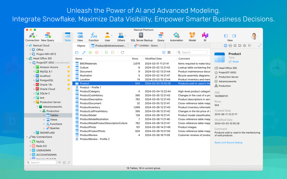Click the user avatar profile picture
Screen dimensions: 287x179
254,36
